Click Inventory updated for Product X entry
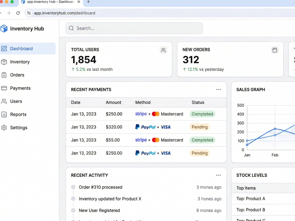This screenshot has height=221, width=295. (x=110, y=199)
